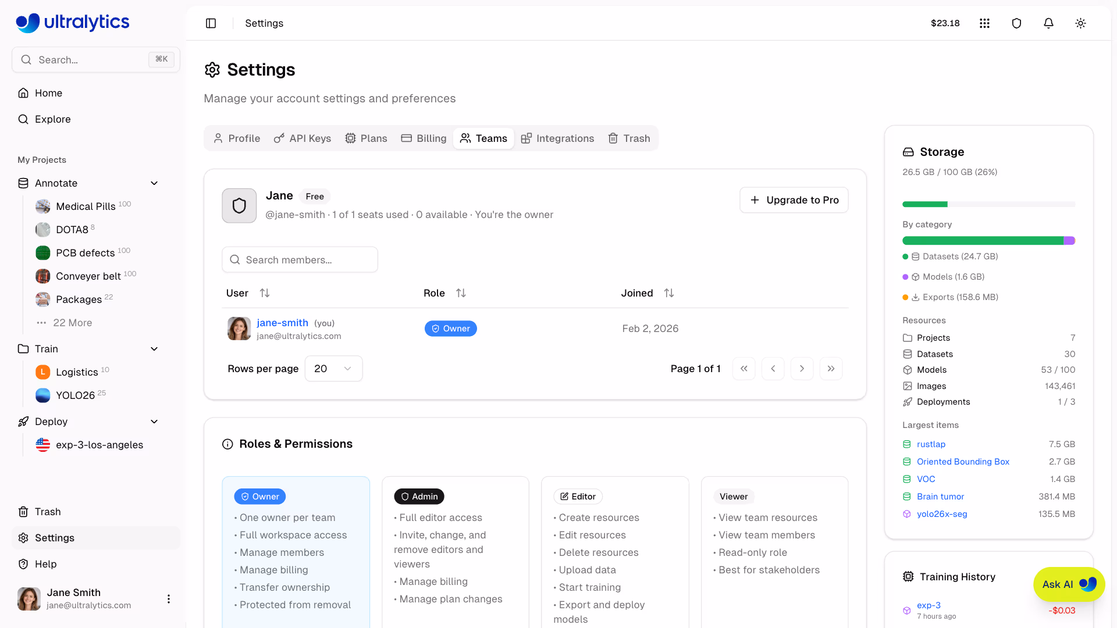Image resolution: width=1117 pixels, height=628 pixels.
Task: Click the Jane team shield avatar
Action: (239, 206)
